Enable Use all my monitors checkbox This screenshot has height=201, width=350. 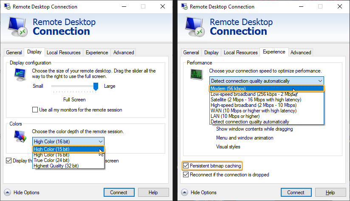click(35, 110)
